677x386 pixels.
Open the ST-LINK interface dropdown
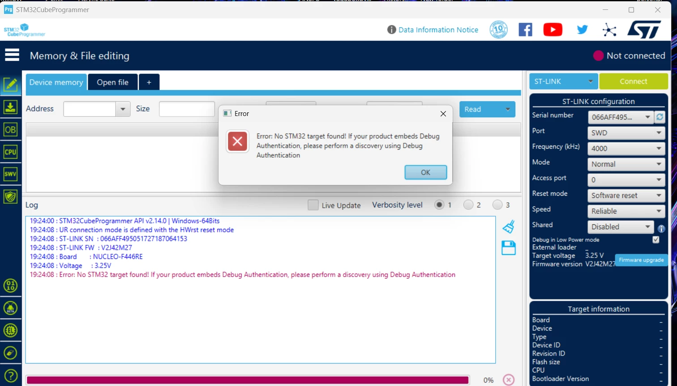(x=563, y=81)
